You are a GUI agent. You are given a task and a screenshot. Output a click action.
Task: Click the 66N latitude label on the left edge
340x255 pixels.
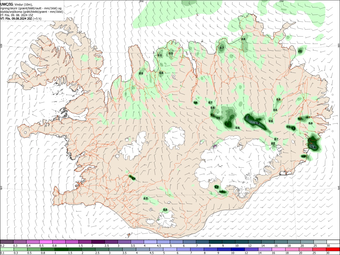[x=1, y=46]
